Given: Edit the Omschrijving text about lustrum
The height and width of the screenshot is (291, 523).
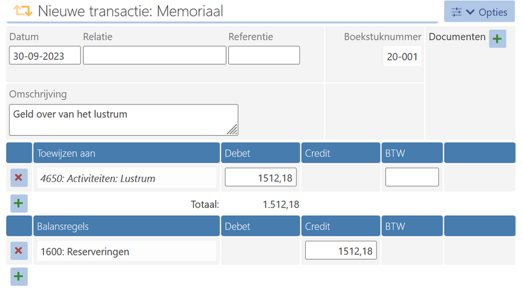Looking at the screenshot, I should pos(124,120).
